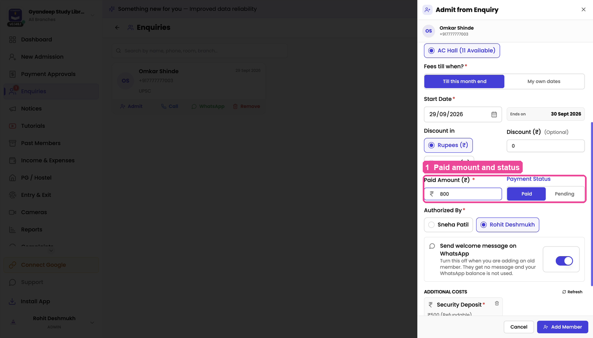Select Rohit Deshmukh as authorizer
The image size is (593, 338).
coord(507,225)
